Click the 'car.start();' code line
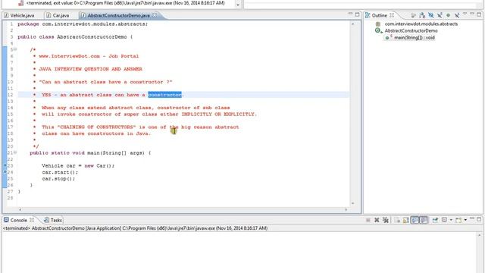 tap(60, 172)
